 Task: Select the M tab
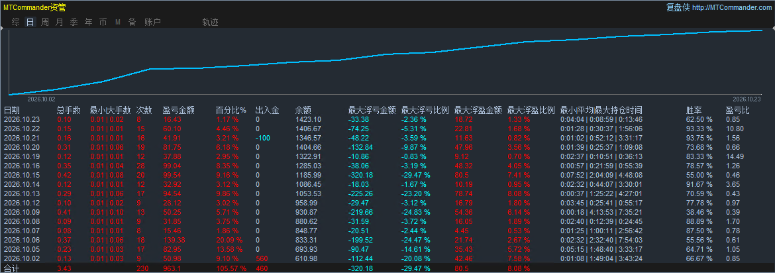118,22
